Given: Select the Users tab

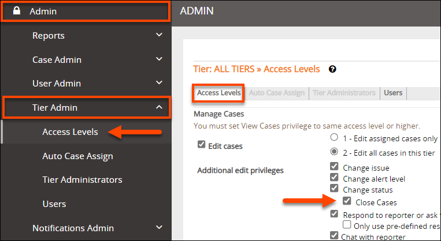Looking at the screenshot, I should (x=393, y=93).
